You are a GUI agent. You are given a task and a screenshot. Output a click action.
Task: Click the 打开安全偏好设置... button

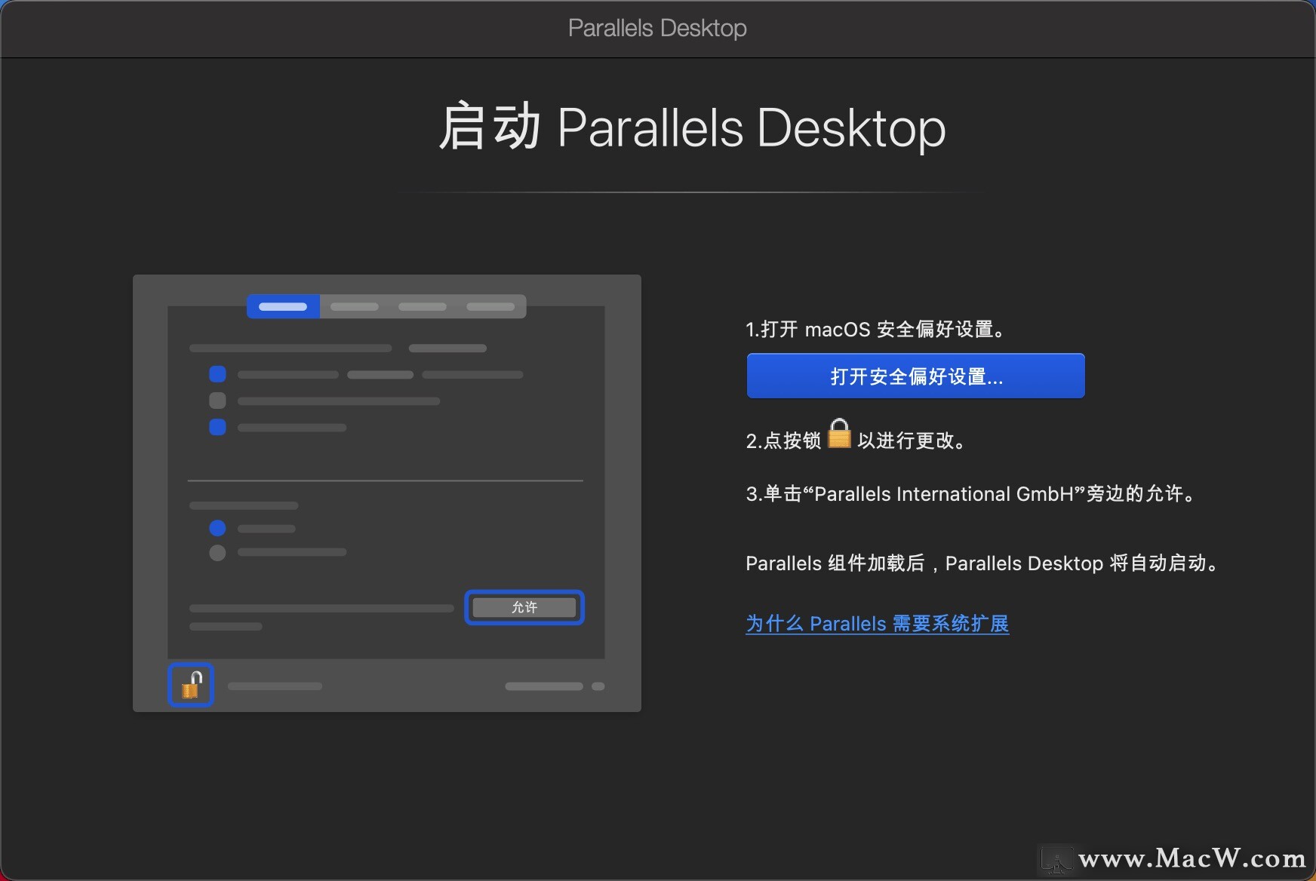click(x=915, y=376)
